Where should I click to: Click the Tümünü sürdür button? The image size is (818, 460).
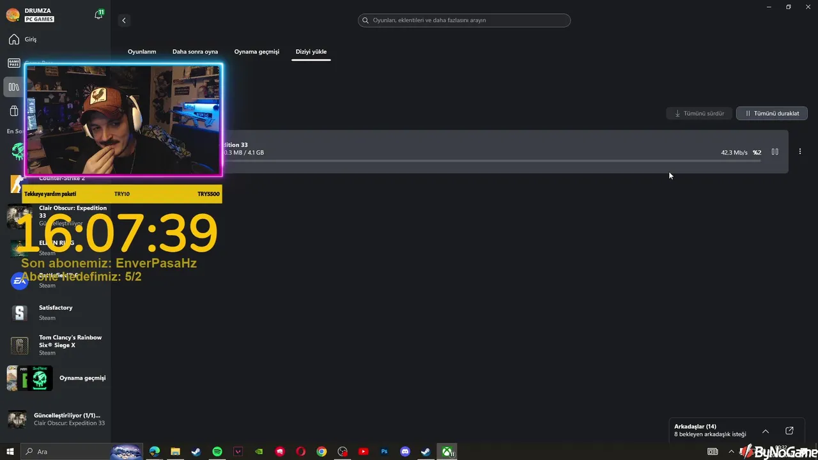click(699, 113)
